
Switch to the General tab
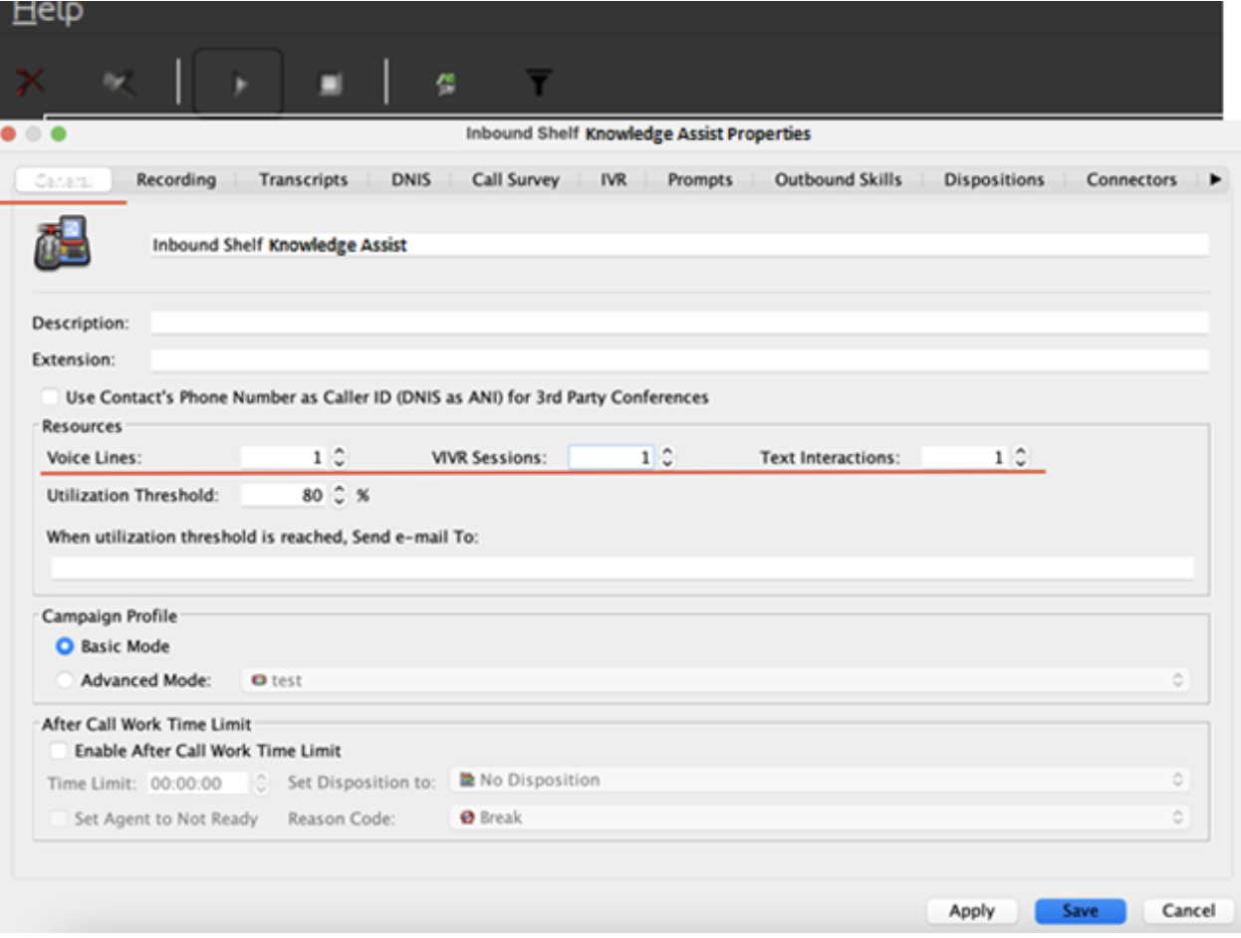click(64, 180)
